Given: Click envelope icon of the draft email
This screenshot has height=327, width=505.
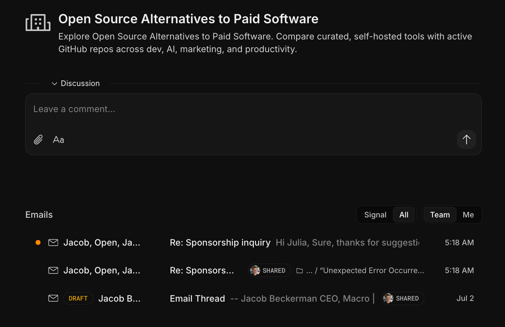Looking at the screenshot, I should [x=53, y=298].
